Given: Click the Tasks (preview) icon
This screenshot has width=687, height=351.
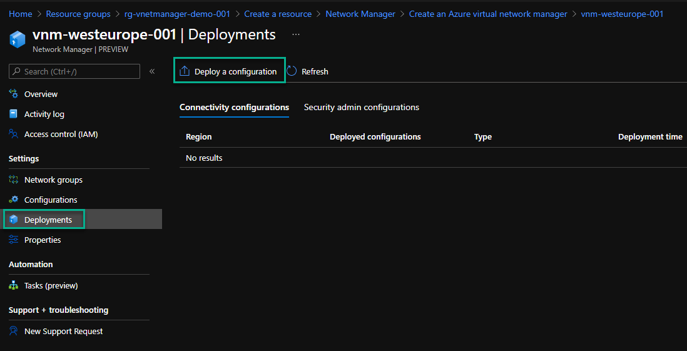Looking at the screenshot, I should click(14, 285).
